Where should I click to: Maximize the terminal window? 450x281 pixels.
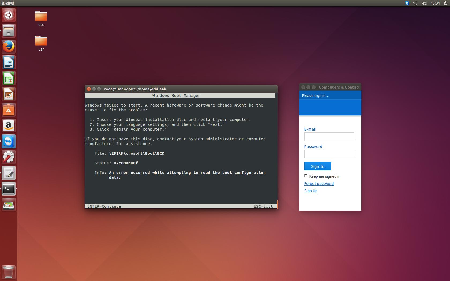[x=99, y=89]
